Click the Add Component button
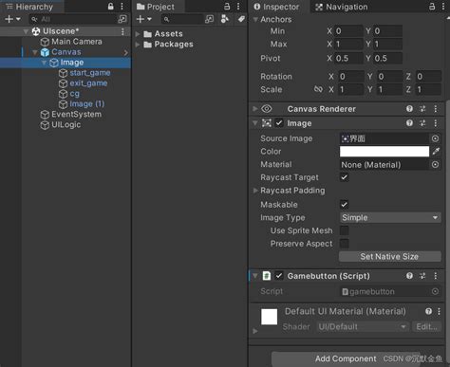This screenshot has width=450, height=367. coord(346,358)
